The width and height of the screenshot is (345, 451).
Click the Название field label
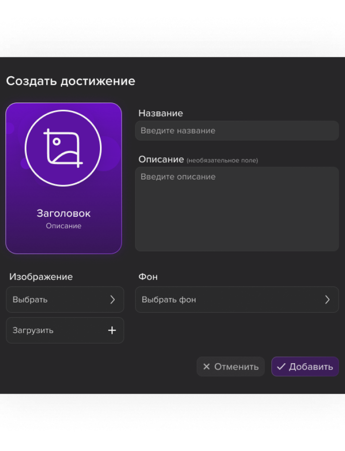(x=160, y=114)
